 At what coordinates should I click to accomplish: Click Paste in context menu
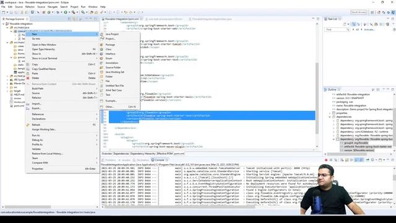pos(35,74)
